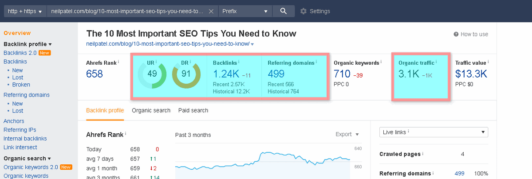Click into the URL search input field
This screenshot has height=179, width=532.
point(127,11)
